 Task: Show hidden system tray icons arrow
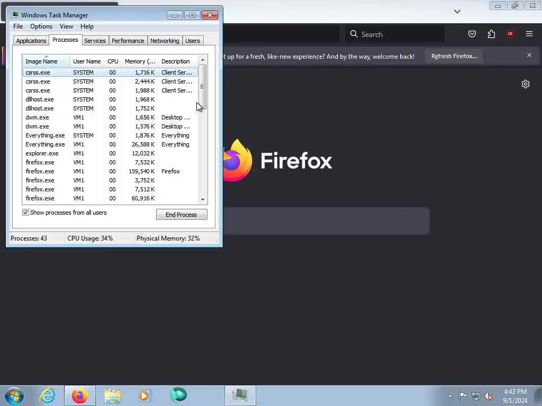[x=450, y=396]
